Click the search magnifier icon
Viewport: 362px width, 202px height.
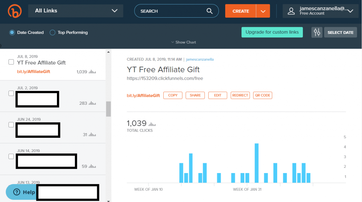tap(209, 11)
